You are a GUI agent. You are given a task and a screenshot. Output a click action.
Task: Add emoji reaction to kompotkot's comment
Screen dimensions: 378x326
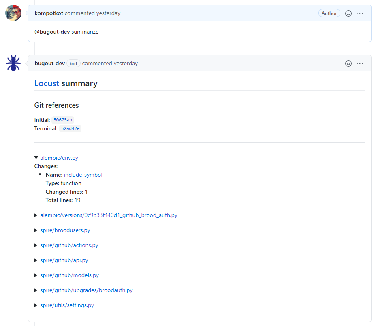coord(348,13)
